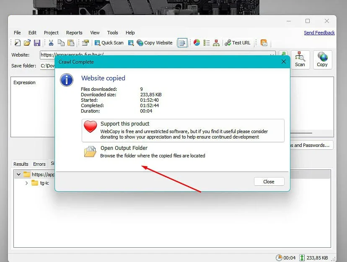Click the Test URL toolbar button

click(x=238, y=43)
